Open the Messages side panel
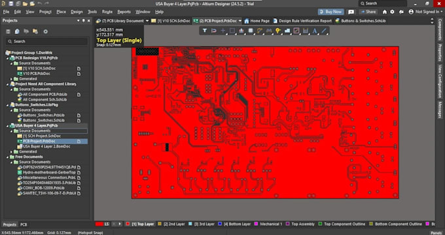Screen dimensions: 445x235 440,110
